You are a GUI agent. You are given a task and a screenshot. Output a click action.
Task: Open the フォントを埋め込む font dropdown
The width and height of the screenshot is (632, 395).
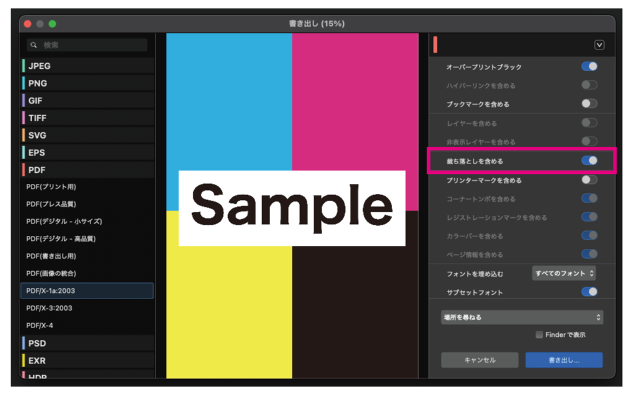pos(564,273)
